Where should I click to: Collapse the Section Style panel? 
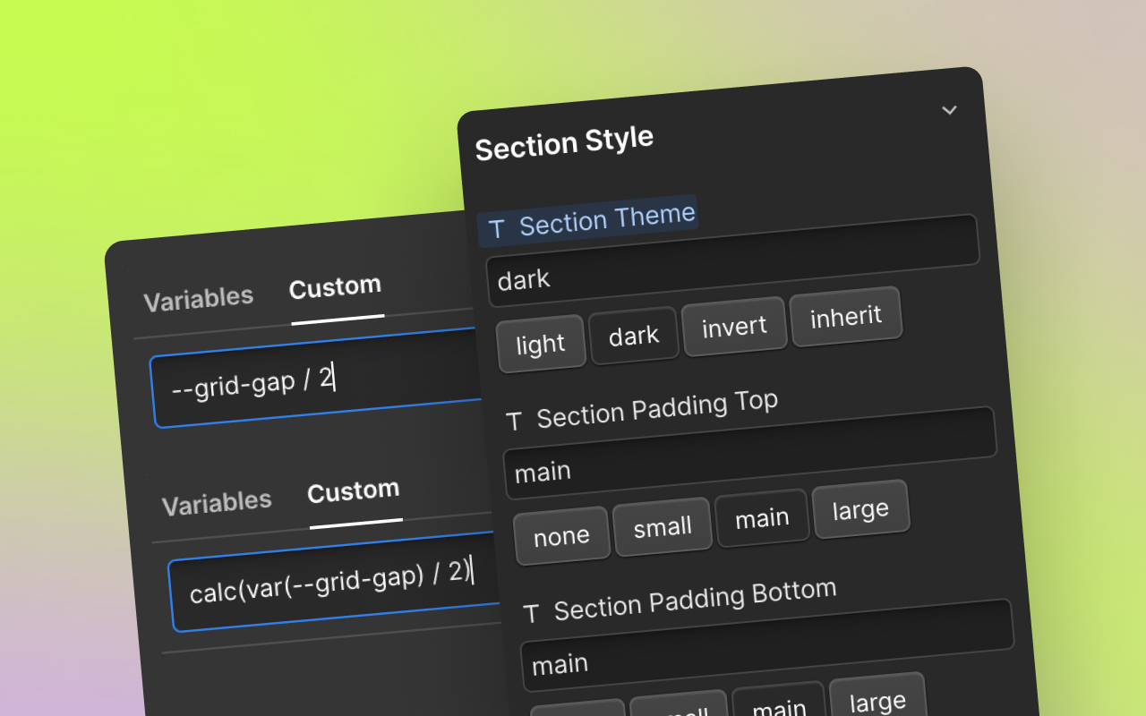click(950, 110)
